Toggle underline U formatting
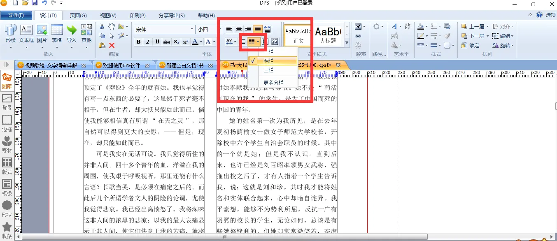This screenshot has width=557, height=241. pos(157,42)
